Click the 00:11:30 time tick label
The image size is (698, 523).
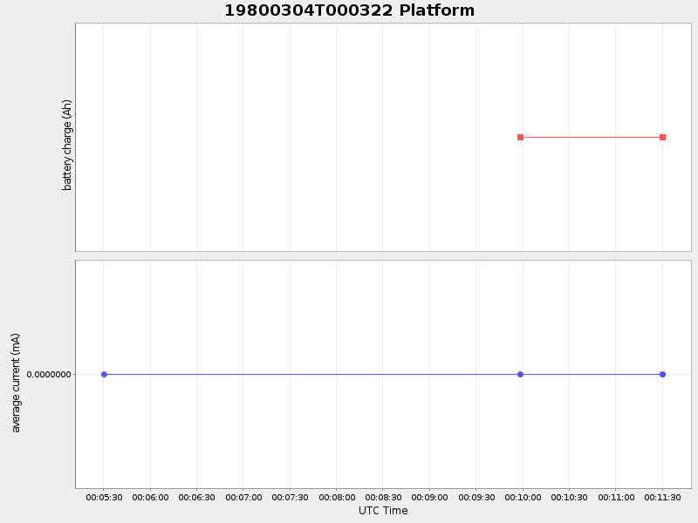pyautogui.click(x=663, y=497)
